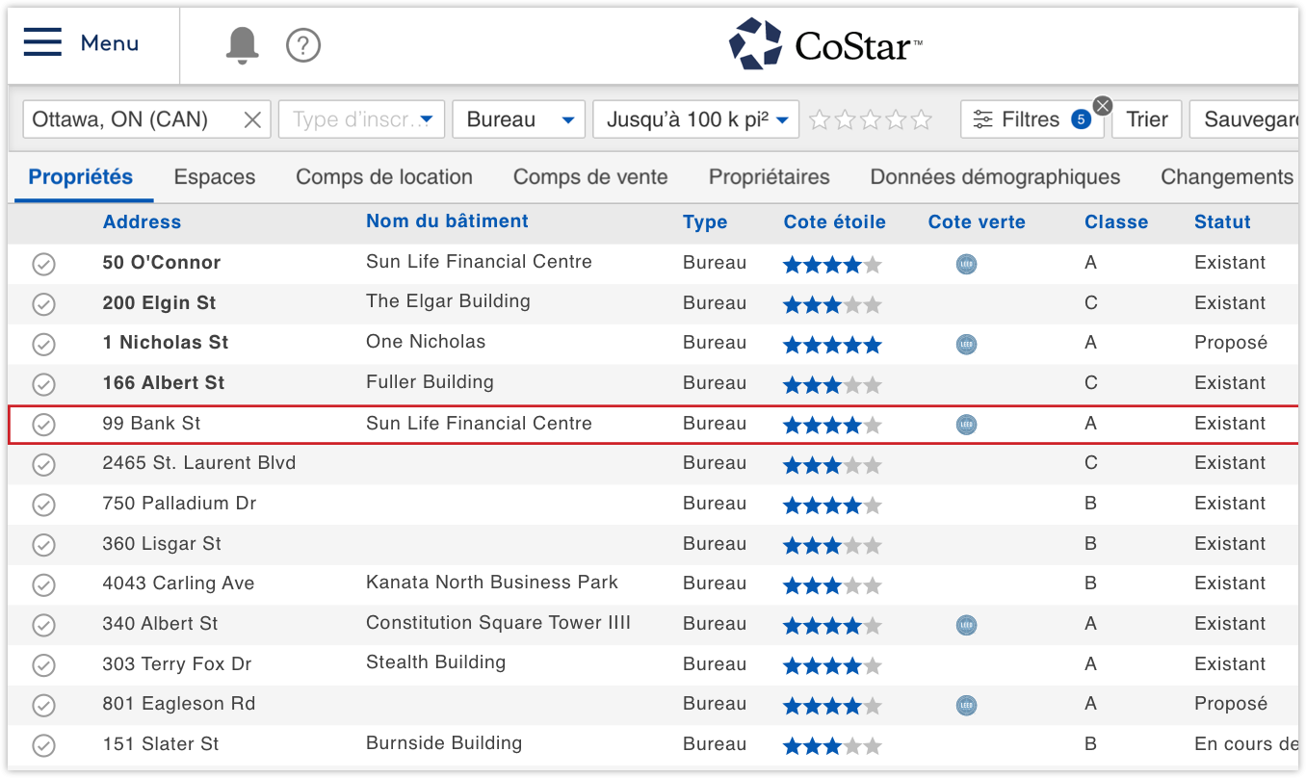Click star rating of 151 Slater St

(x=832, y=745)
